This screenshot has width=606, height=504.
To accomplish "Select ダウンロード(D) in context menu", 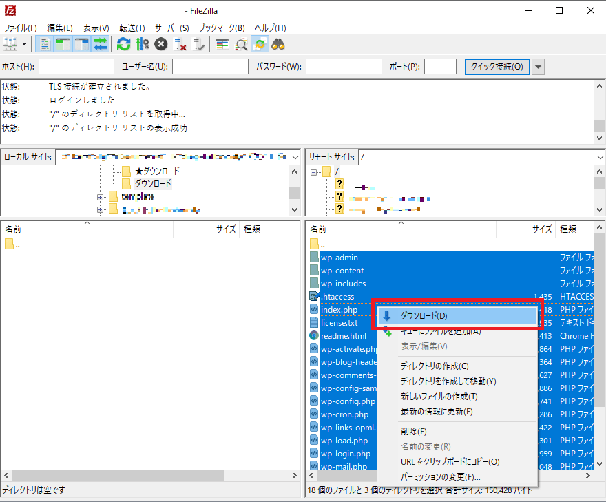I will pyautogui.click(x=424, y=316).
